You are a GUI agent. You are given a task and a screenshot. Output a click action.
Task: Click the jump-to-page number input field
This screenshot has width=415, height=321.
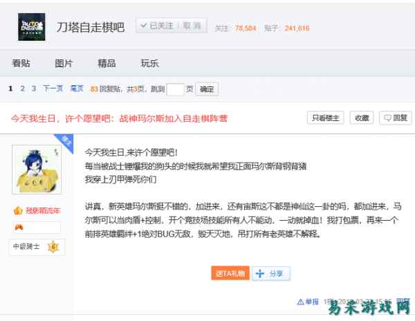tap(176, 89)
